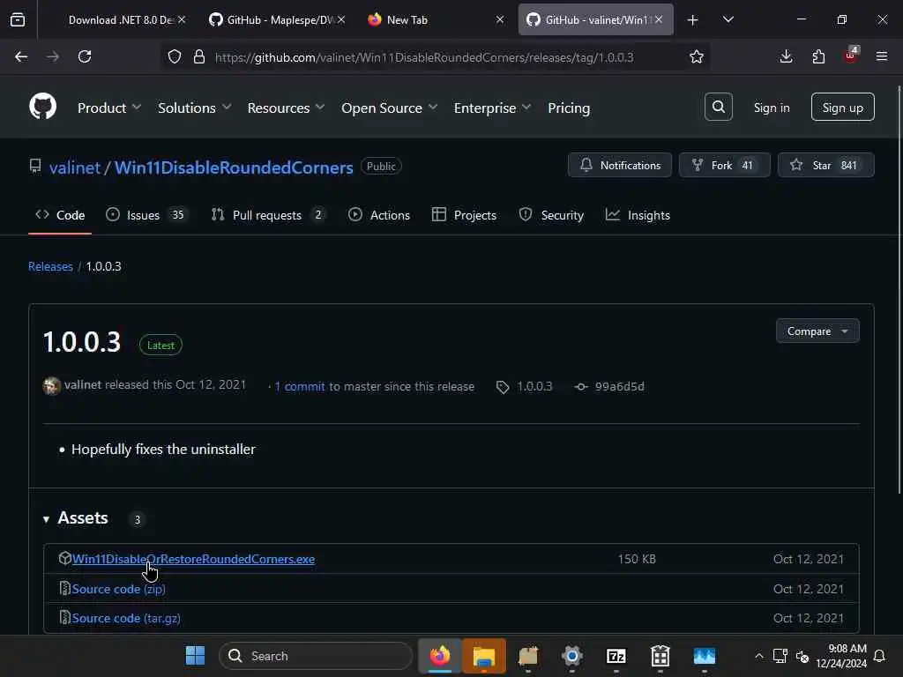Collapse the Assets section triangle
Image resolution: width=903 pixels, height=677 pixels.
[x=46, y=519]
